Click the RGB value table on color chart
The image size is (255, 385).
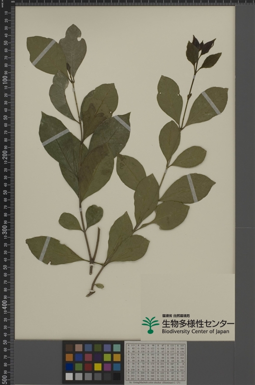coord(156,362)
